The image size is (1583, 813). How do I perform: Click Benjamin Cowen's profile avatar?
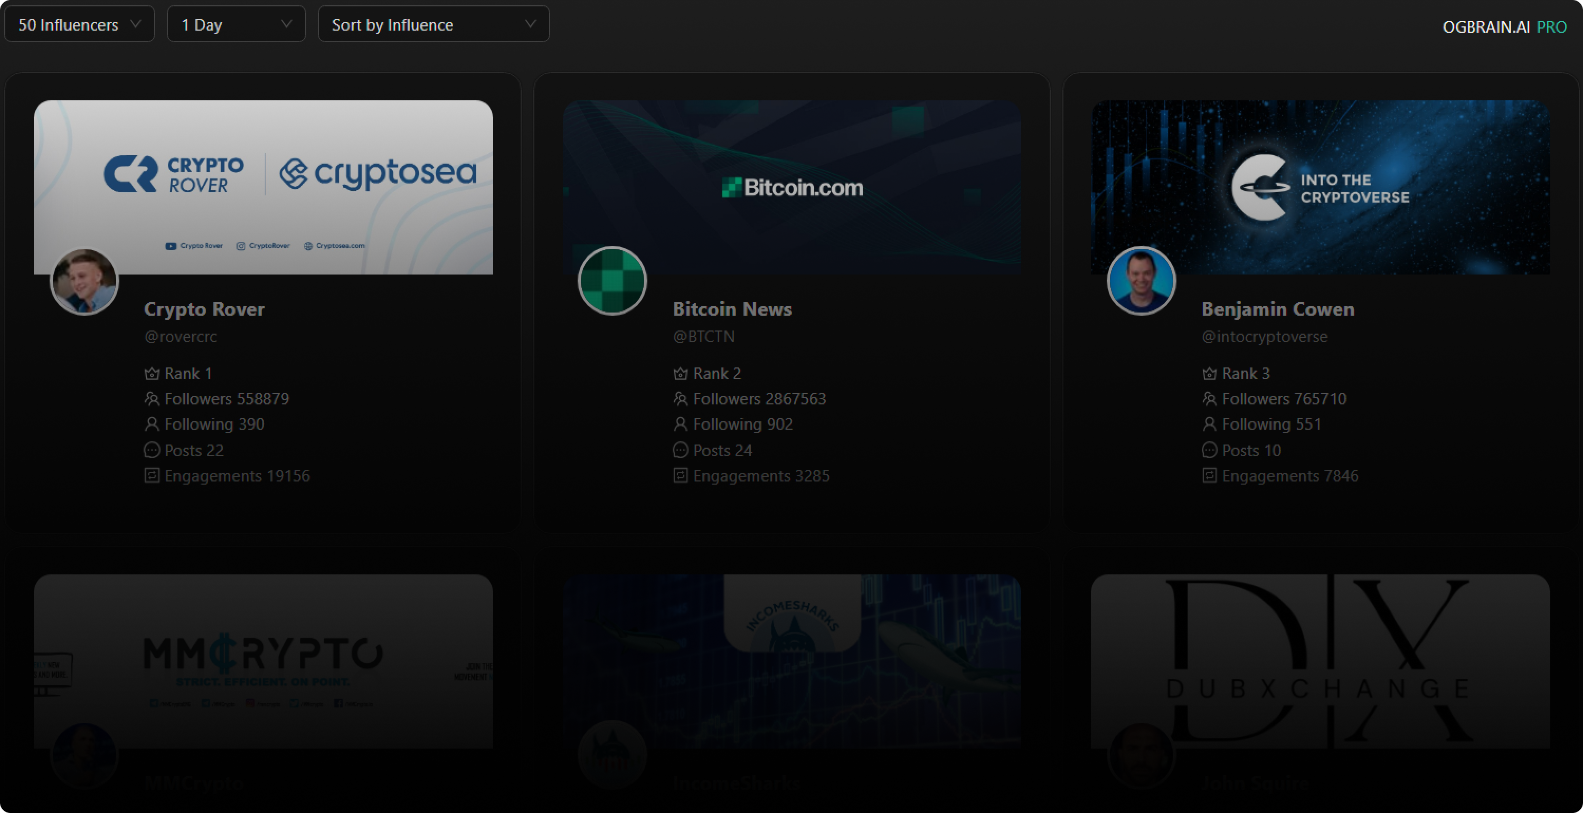pos(1141,281)
